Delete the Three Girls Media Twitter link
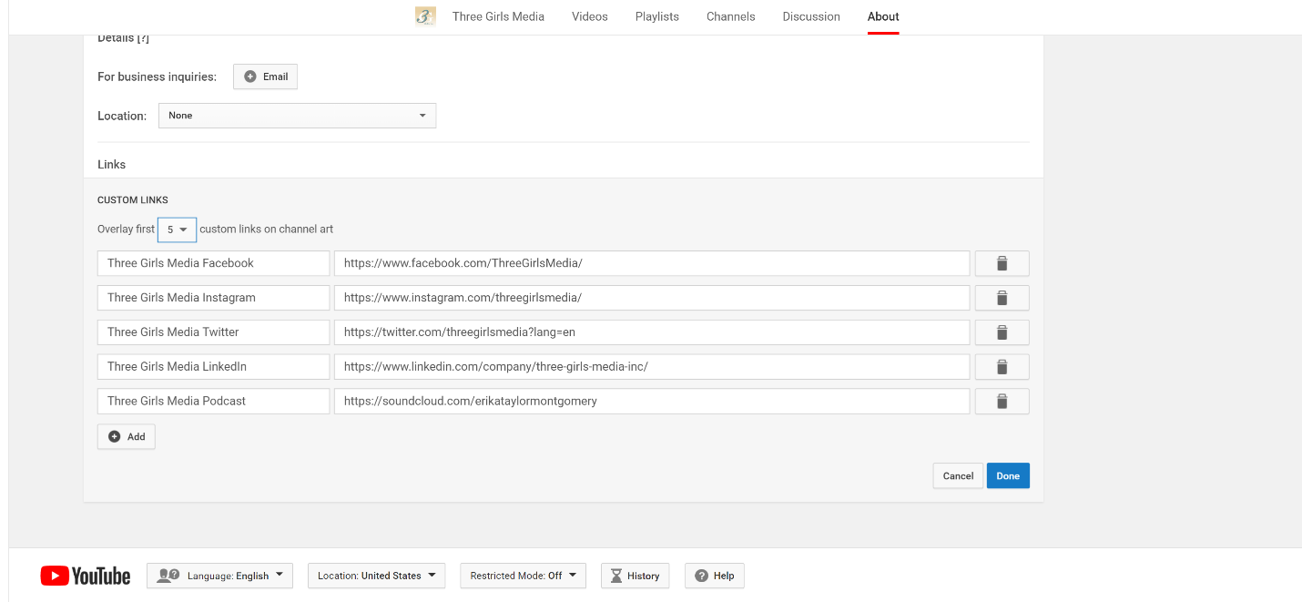Image resolution: width=1302 pixels, height=602 pixels. point(1002,332)
